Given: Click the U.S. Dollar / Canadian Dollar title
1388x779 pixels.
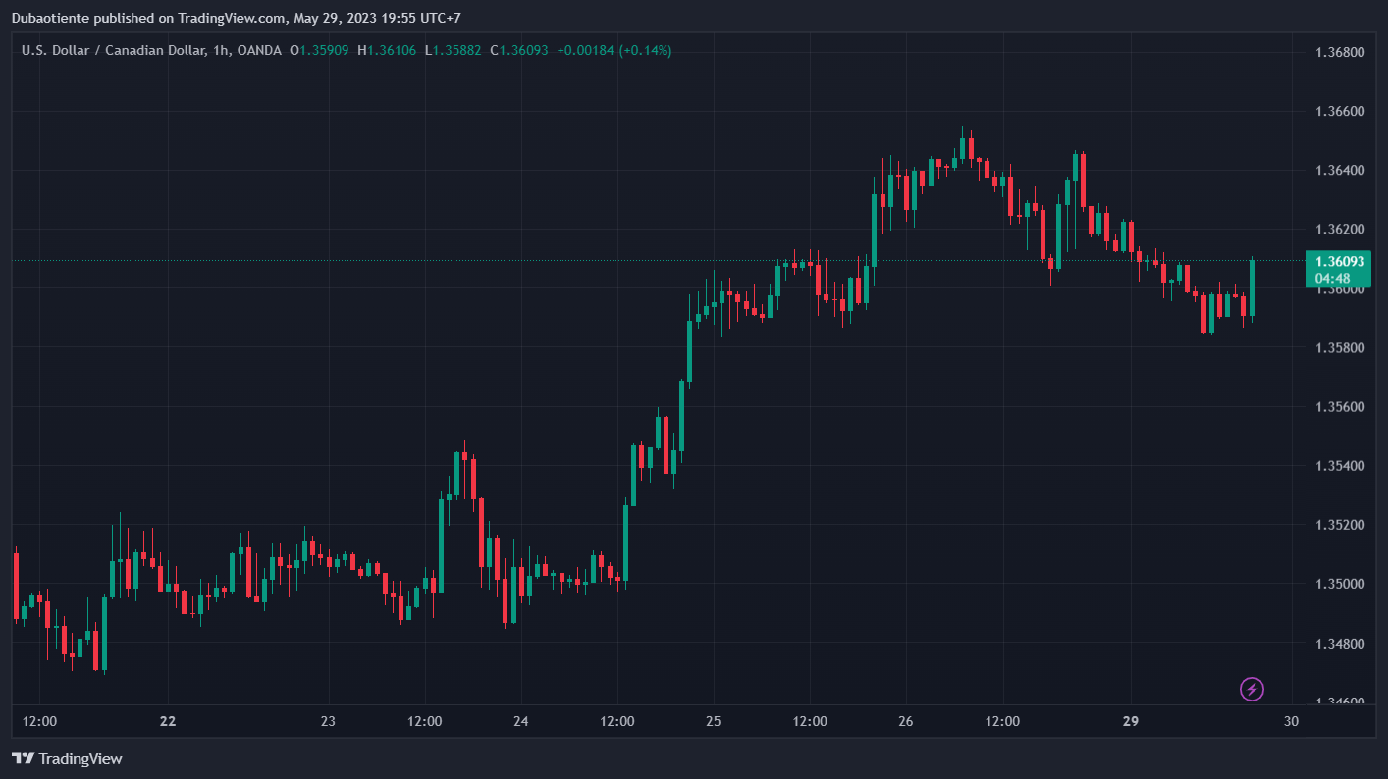Looking at the screenshot, I should [x=115, y=50].
